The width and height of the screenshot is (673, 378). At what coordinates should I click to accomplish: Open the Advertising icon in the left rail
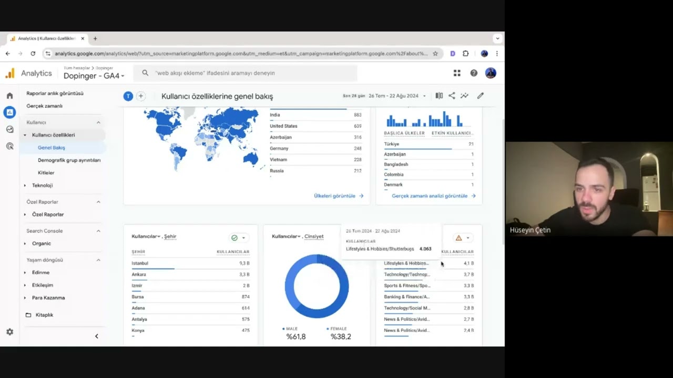[9, 146]
